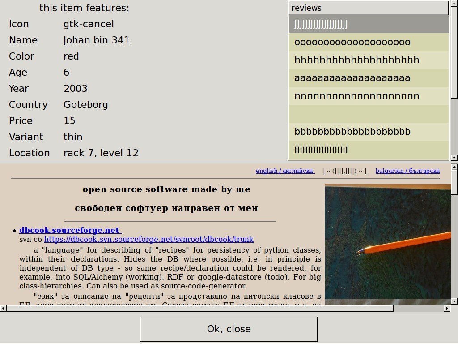458x344 pixels.
Task: Select the 'nnnnnnnnnnnnnnnnnnn' review row
Action: 369,96
